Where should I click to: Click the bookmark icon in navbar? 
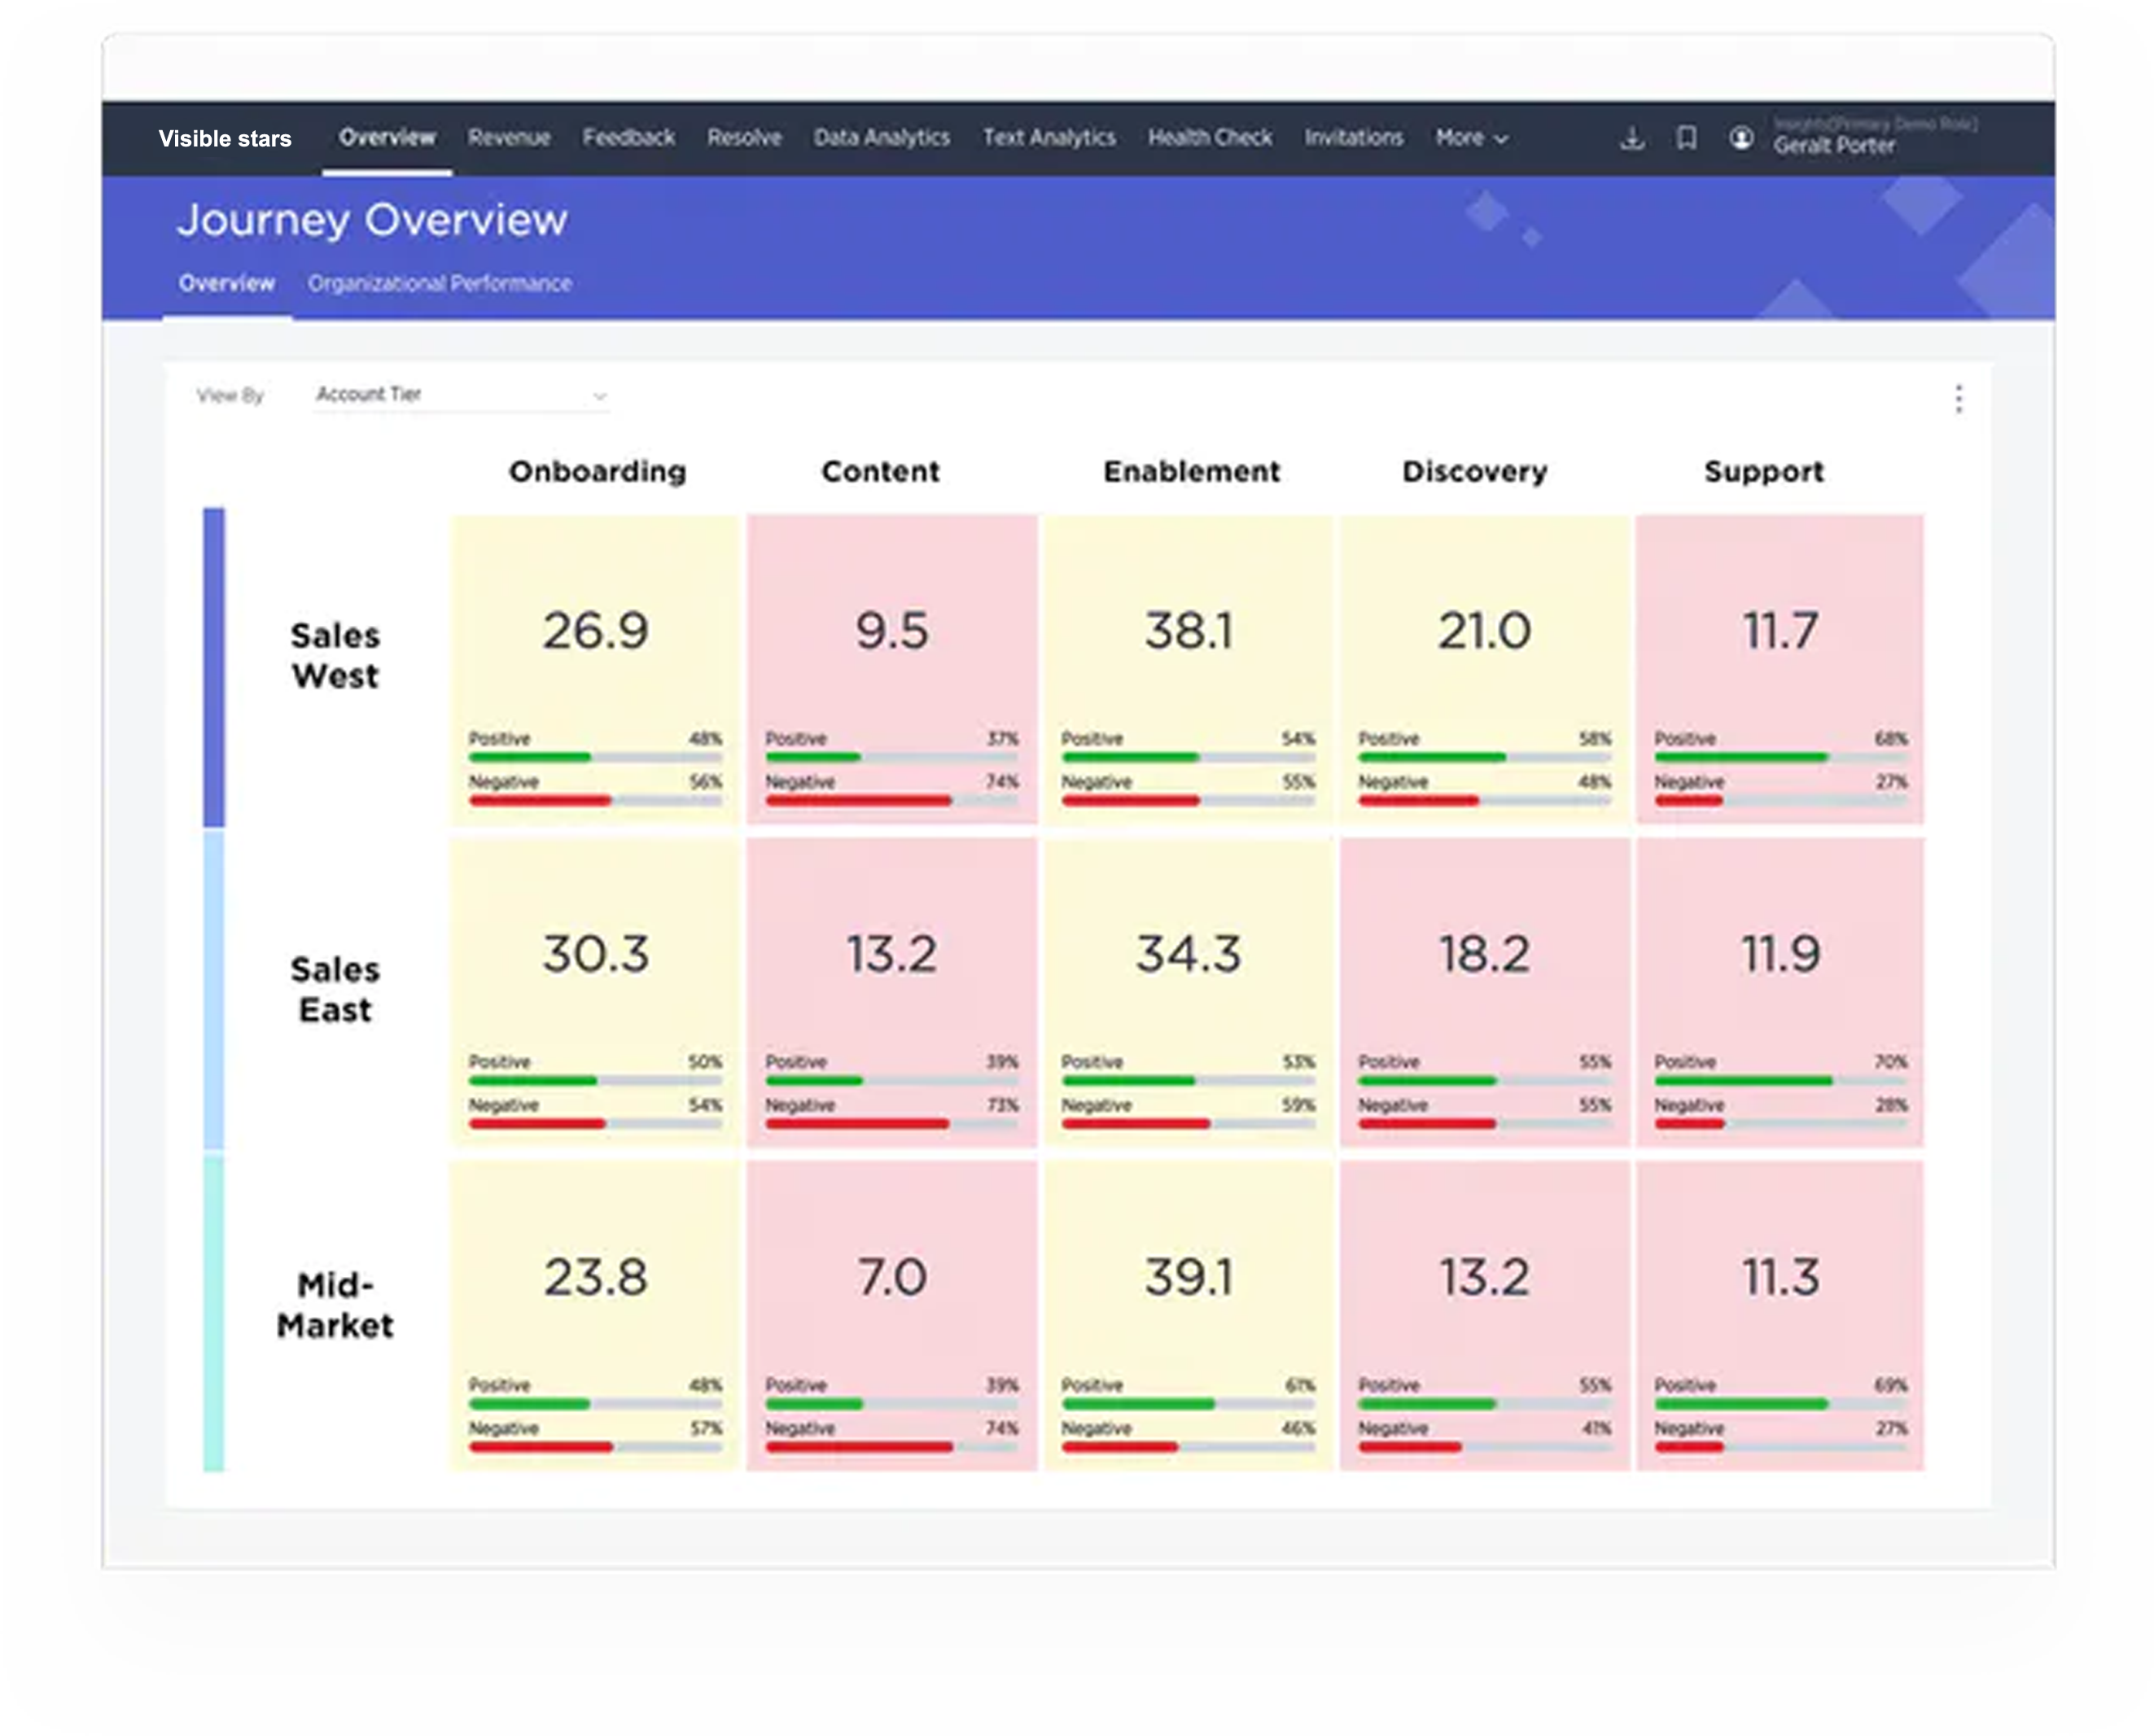pos(1686,138)
